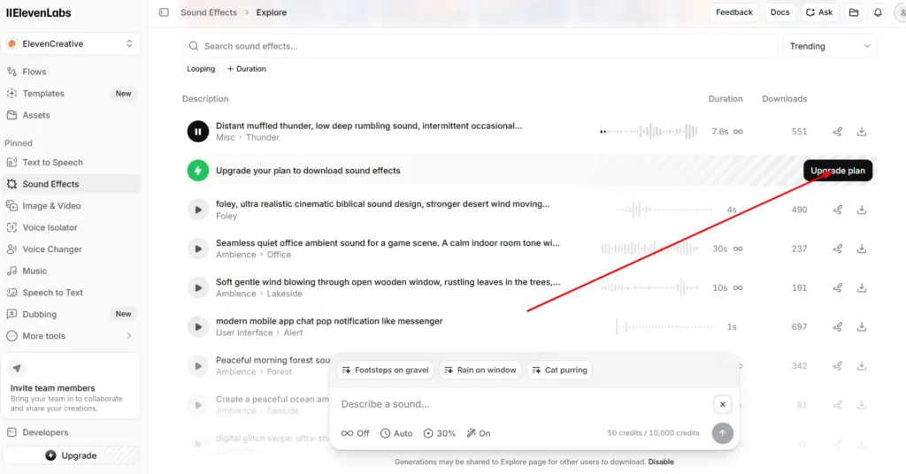906x474 pixels.
Task: Open the ElevenCreative workspace switcher
Action: tap(71, 44)
